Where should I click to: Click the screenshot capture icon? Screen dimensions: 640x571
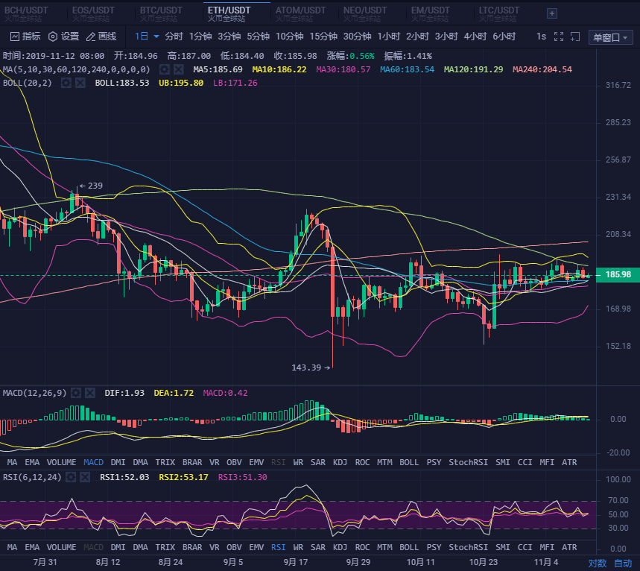pyautogui.click(x=574, y=37)
